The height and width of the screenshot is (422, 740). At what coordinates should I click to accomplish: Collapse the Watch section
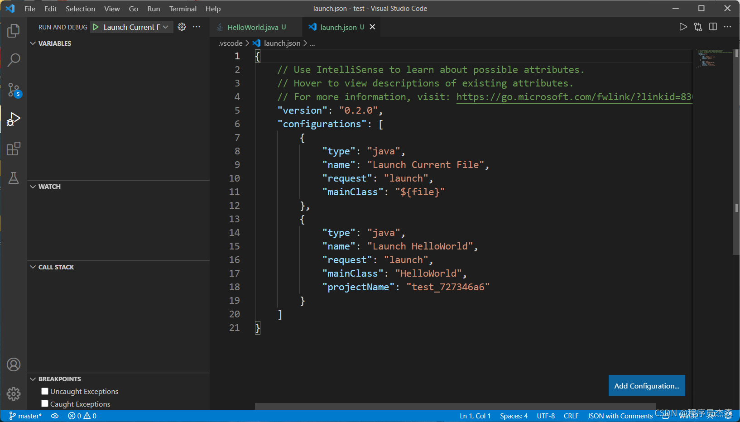[33, 186]
